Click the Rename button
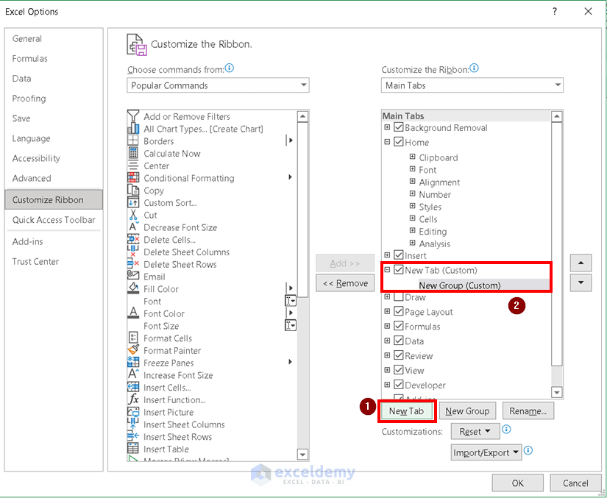Image resolution: width=607 pixels, height=498 pixels. tap(528, 411)
